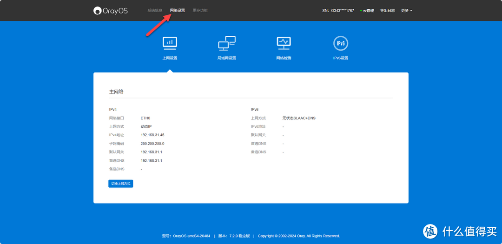Click the IPv4 address 192.168.31.45

point(152,135)
